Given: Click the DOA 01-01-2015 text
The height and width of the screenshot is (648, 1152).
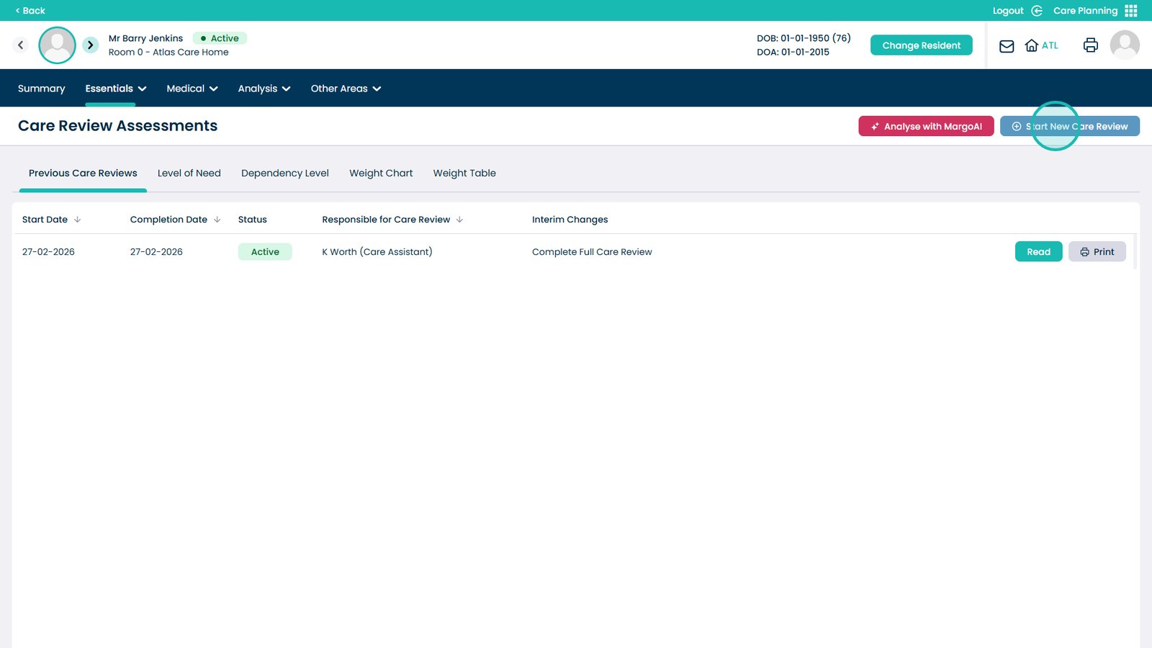Looking at the screenshot, I should tap(793, 52).
